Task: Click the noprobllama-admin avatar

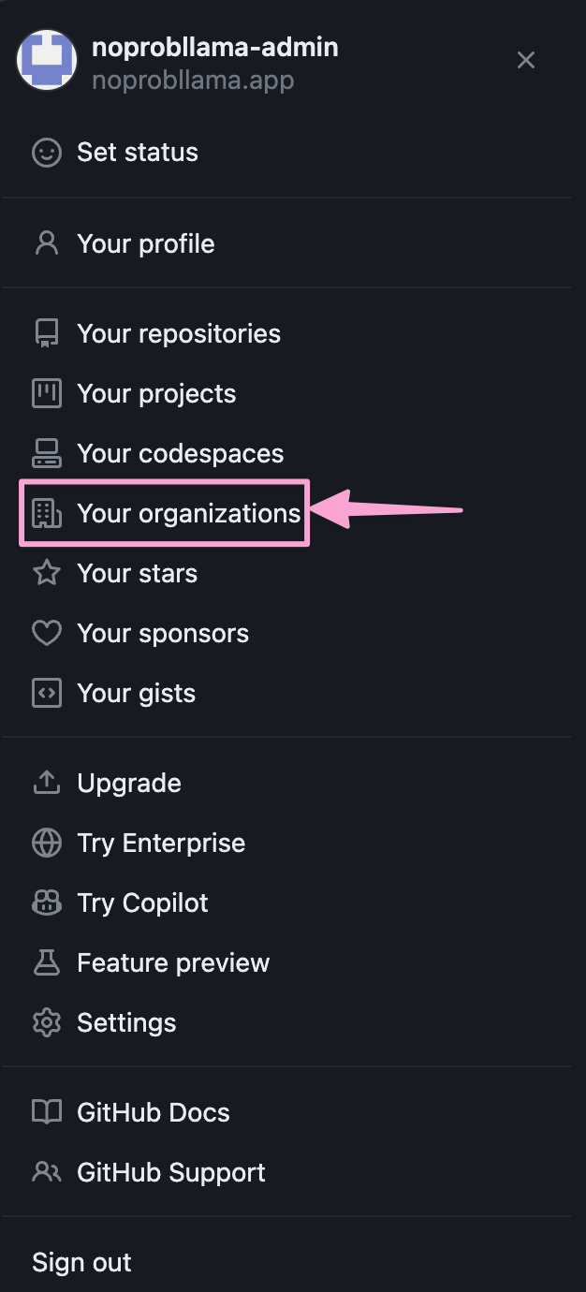Action: 47,60
